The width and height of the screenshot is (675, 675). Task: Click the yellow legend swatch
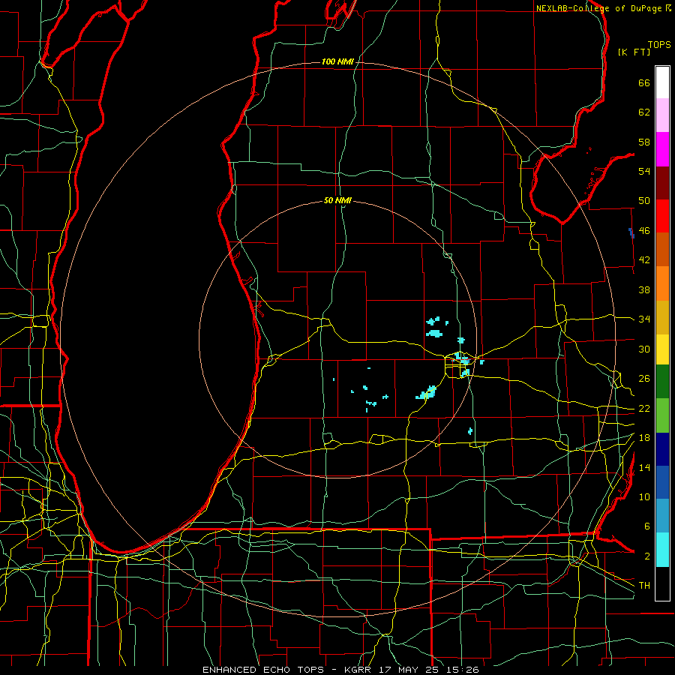[x=662, y=349]
